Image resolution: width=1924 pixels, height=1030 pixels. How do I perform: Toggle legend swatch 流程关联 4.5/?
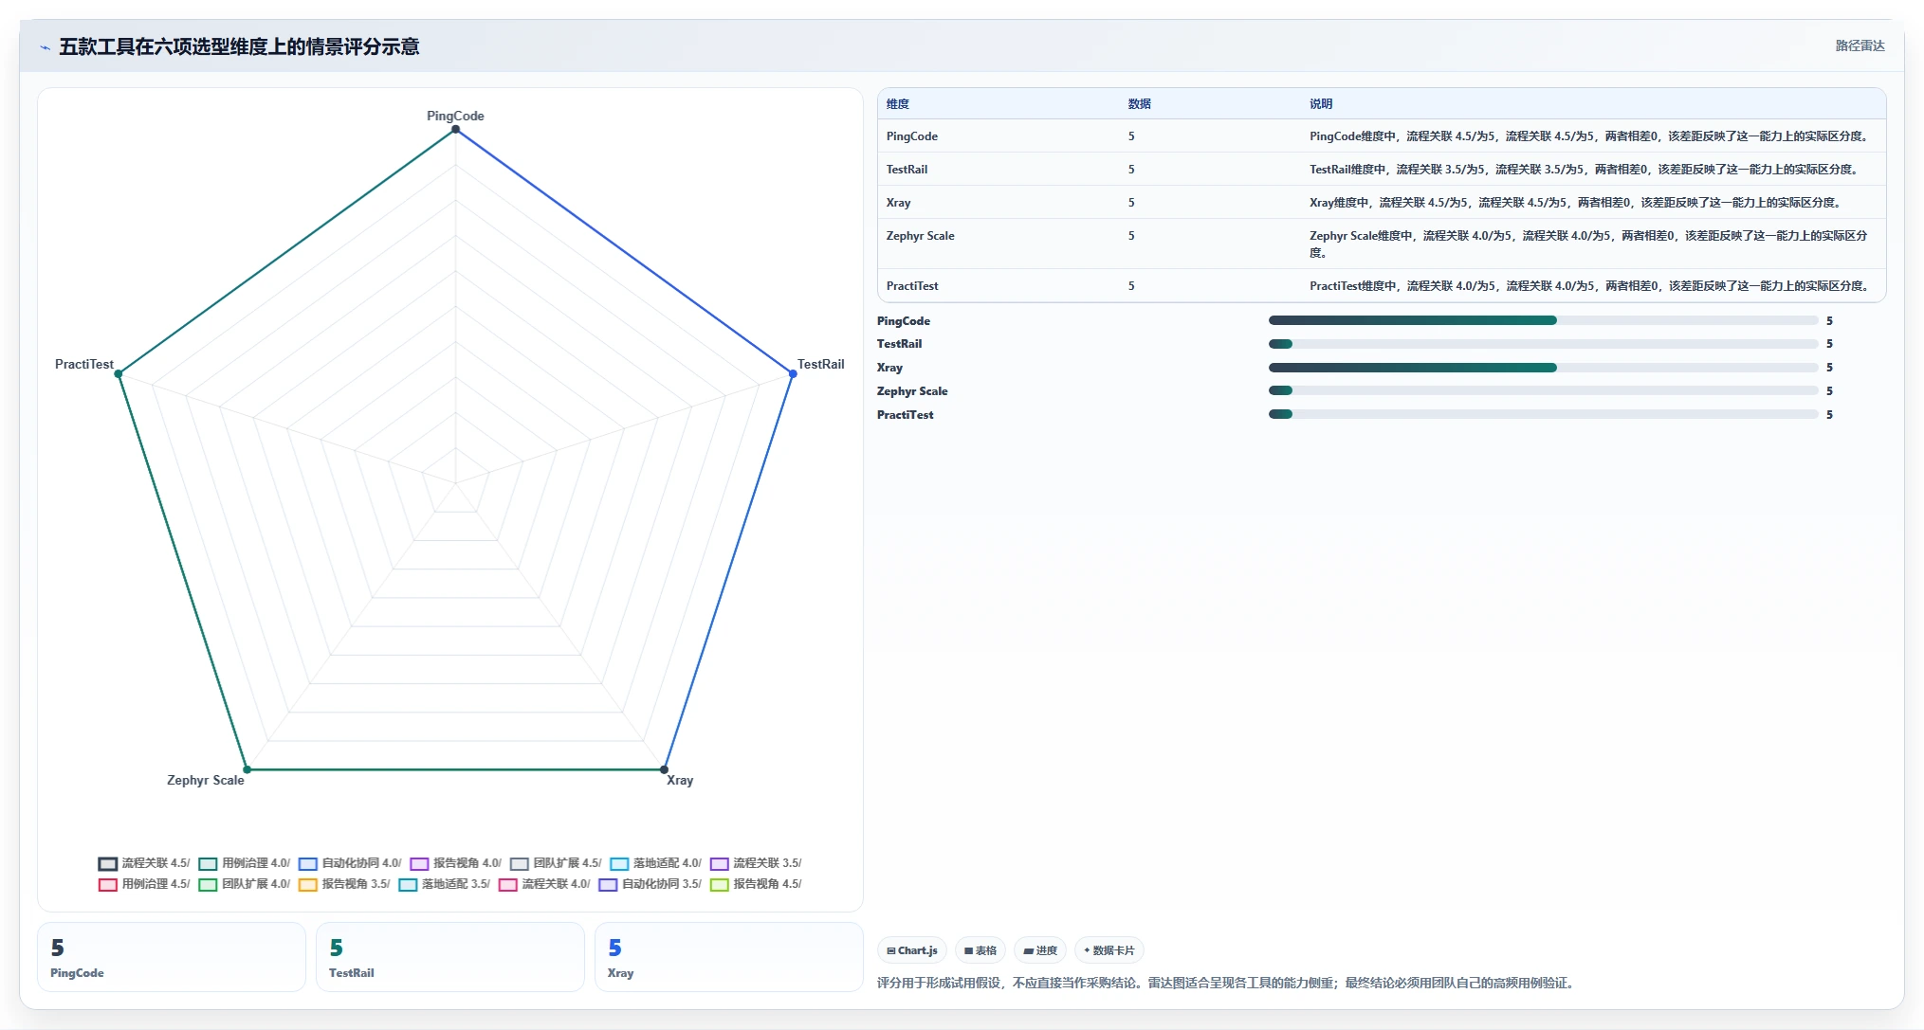pyautogui.click(x=107, y=863)
